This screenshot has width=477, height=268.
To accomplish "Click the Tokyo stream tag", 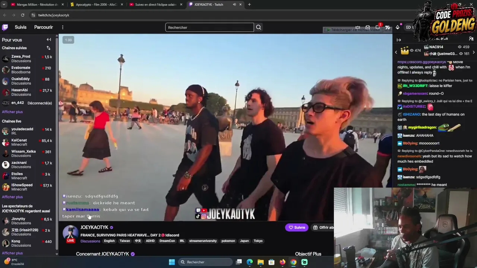I will click(x=258, y=241).
